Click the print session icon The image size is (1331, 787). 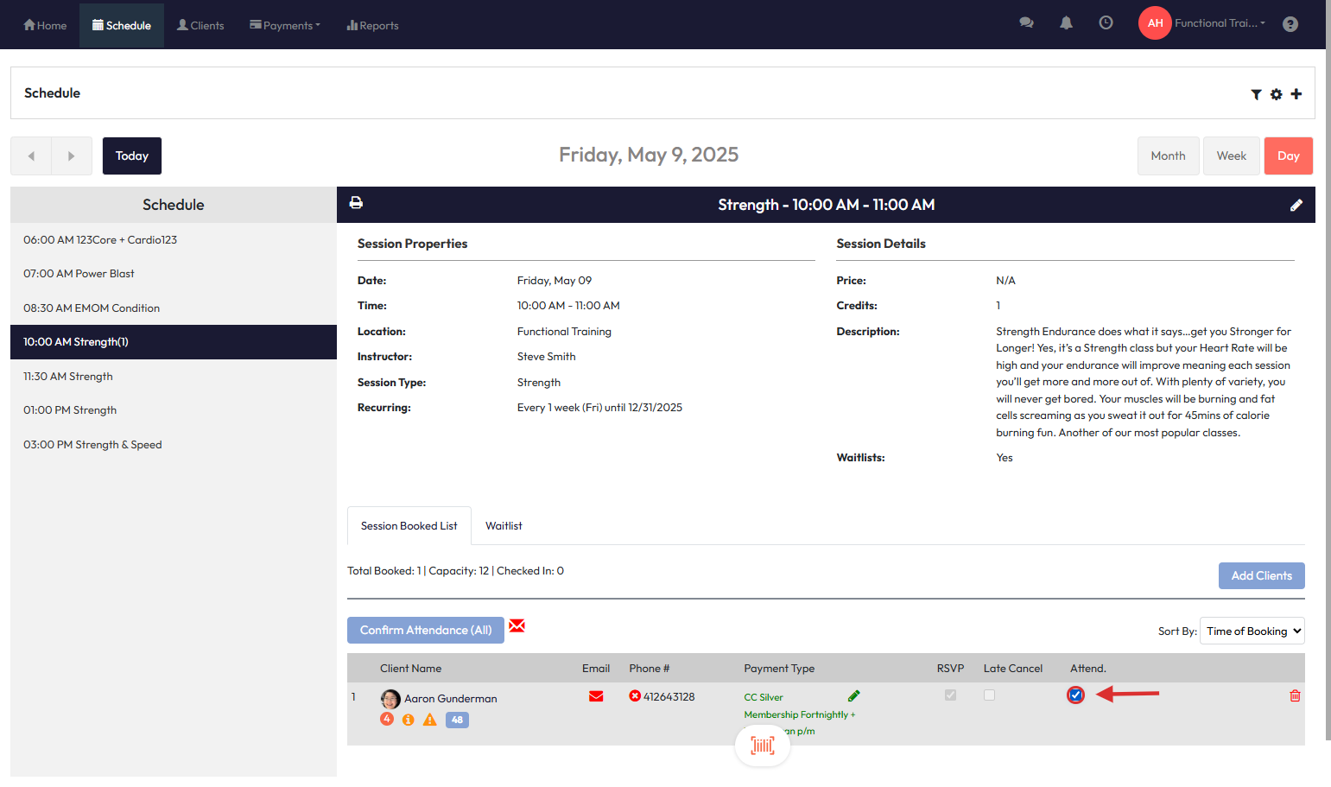point(356,203)
